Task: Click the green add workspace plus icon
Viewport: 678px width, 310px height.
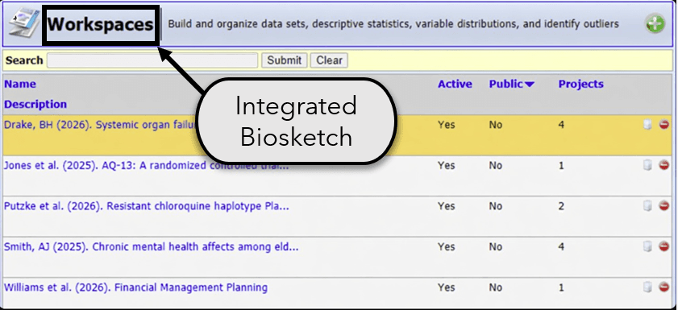Action: 655,24
